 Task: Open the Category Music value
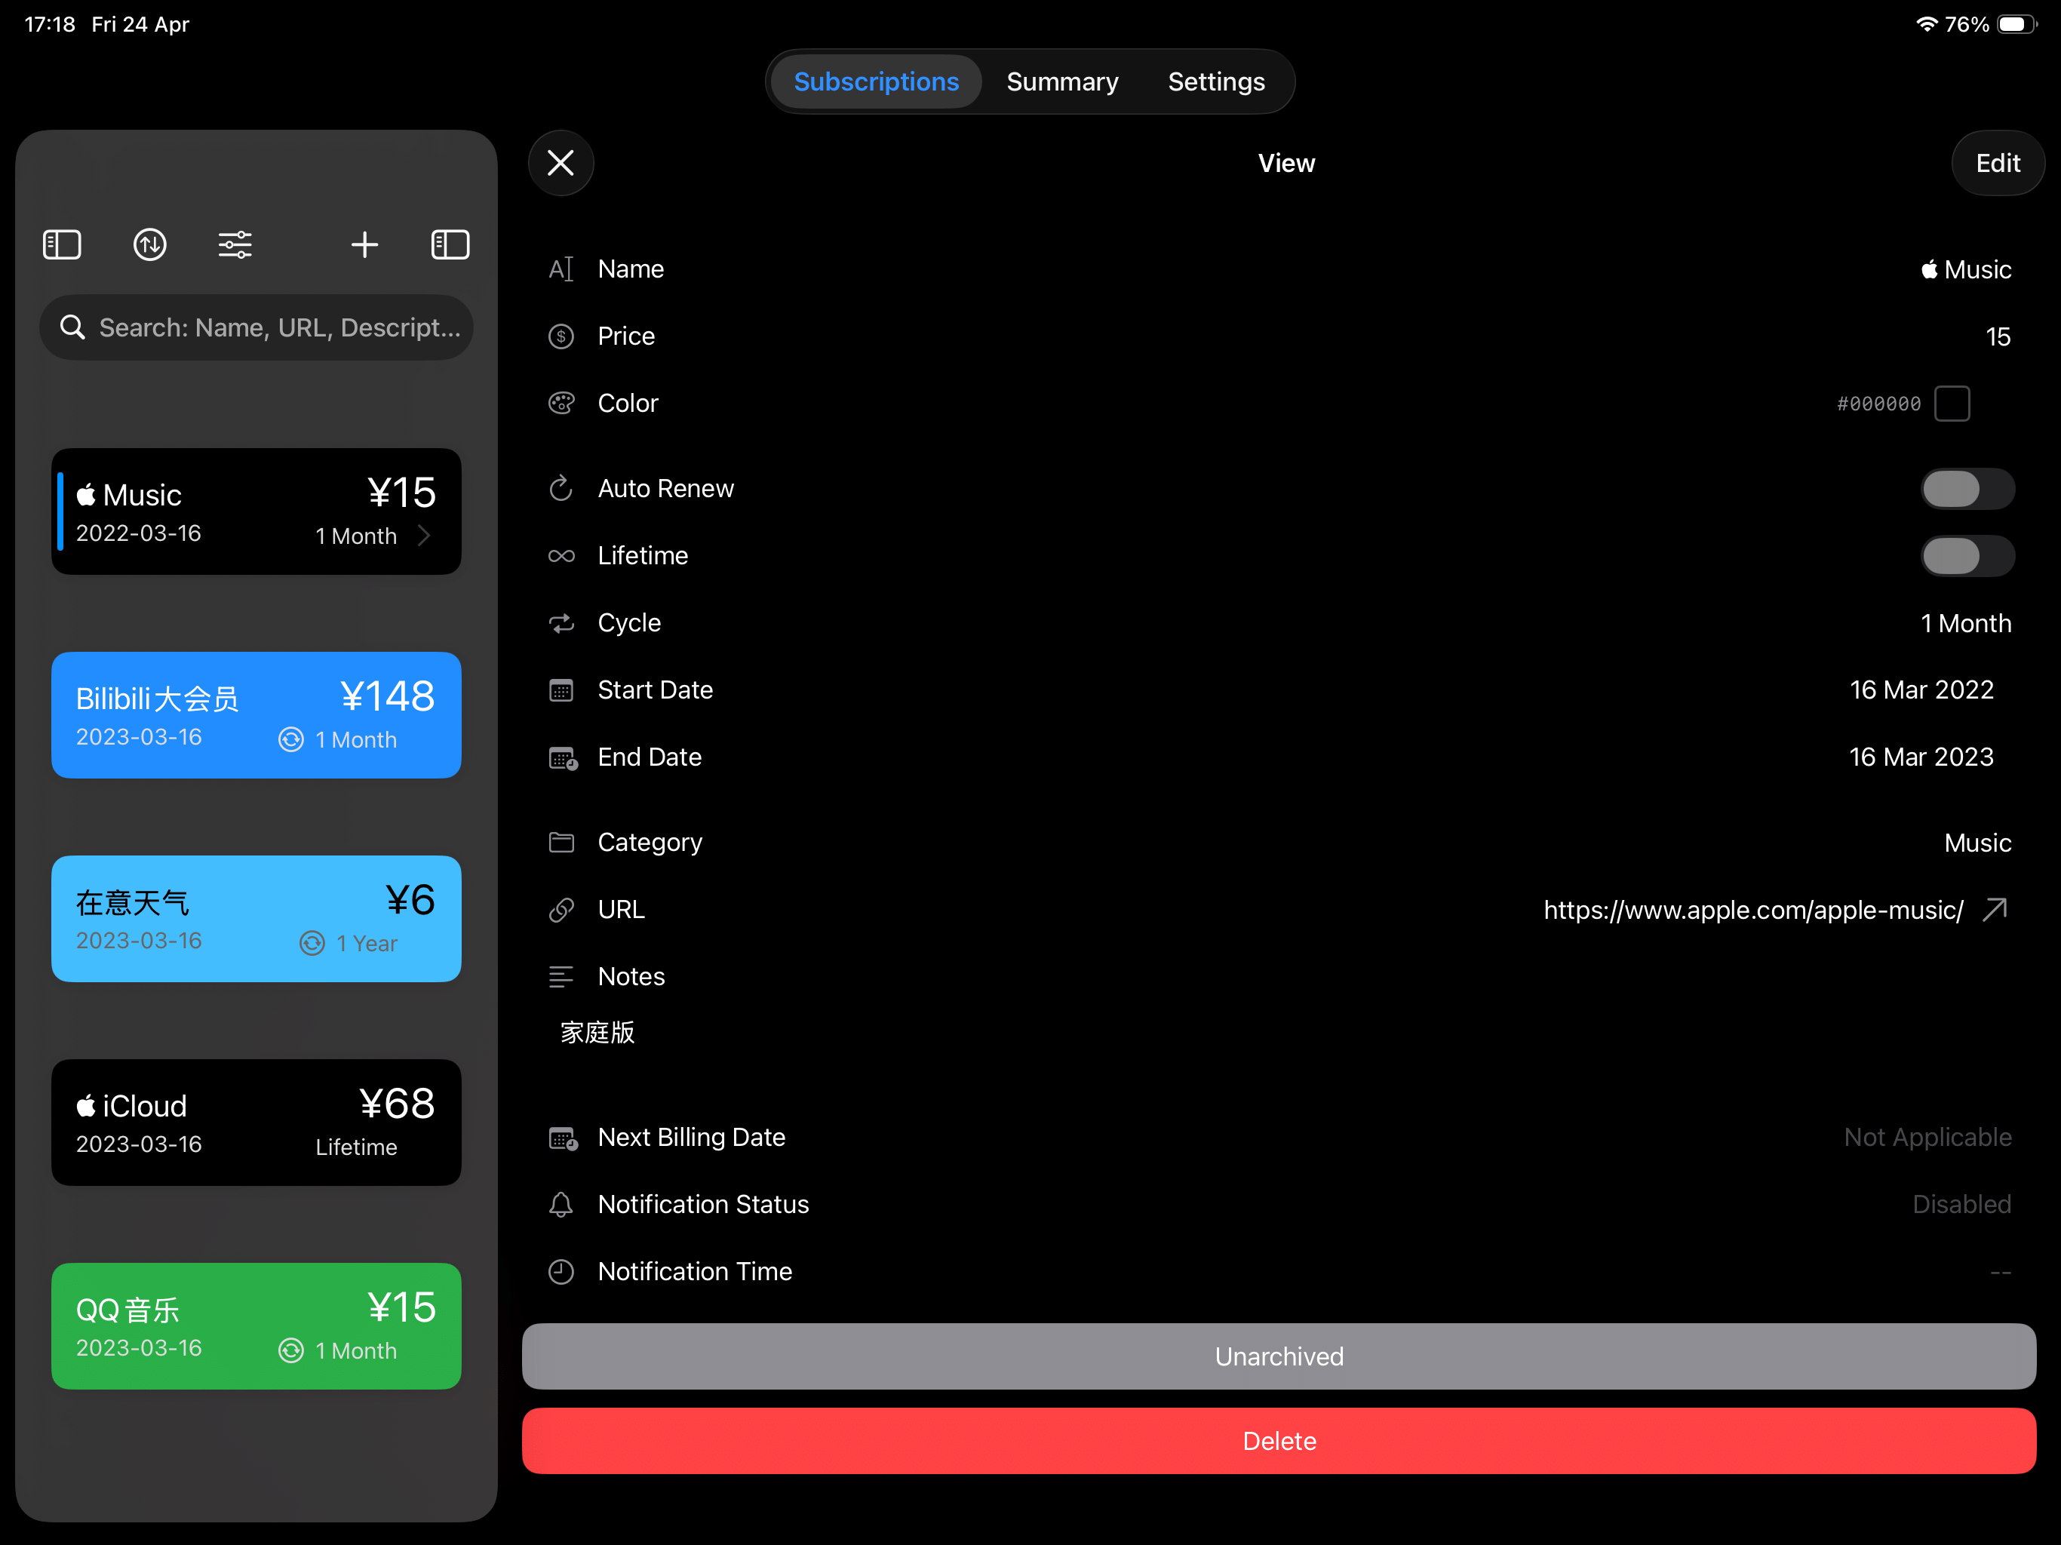point(1977,843)
